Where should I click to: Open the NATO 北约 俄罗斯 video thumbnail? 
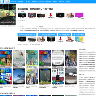(x=6, y=76)
